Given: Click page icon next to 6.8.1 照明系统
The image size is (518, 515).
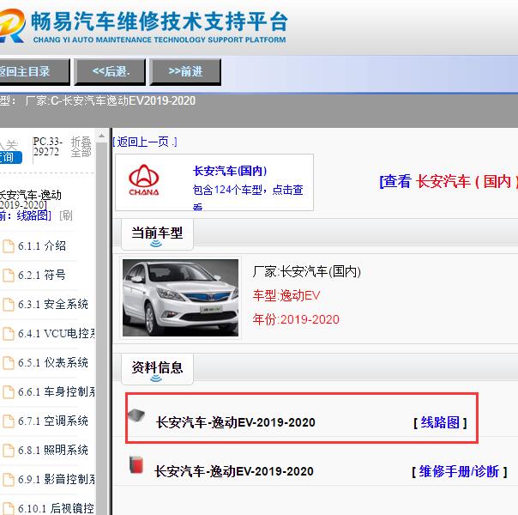Looking at the screenshot, I should click(x=9, y=451).
